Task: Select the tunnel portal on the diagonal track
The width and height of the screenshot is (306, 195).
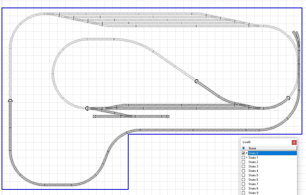Action: [x=197, y=81]
